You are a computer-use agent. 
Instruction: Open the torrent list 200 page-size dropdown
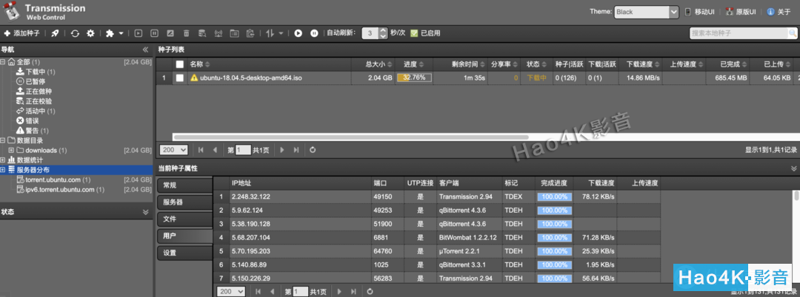(174, 150)
